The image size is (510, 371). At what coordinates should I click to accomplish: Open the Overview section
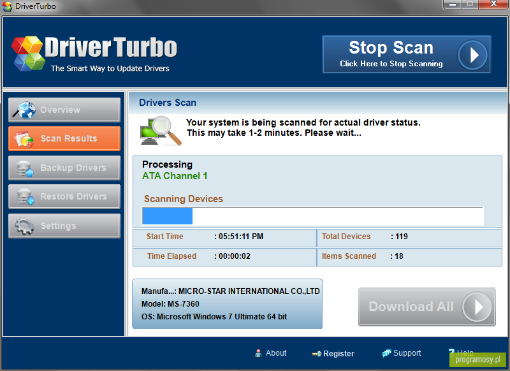coord(64,110)
